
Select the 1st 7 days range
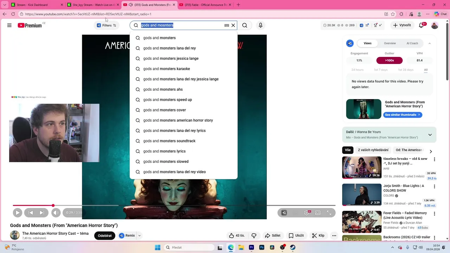click(x=381, y=70)
